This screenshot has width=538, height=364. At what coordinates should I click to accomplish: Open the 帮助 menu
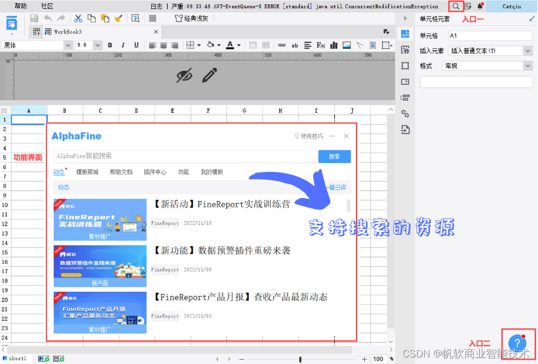(21, 6)
